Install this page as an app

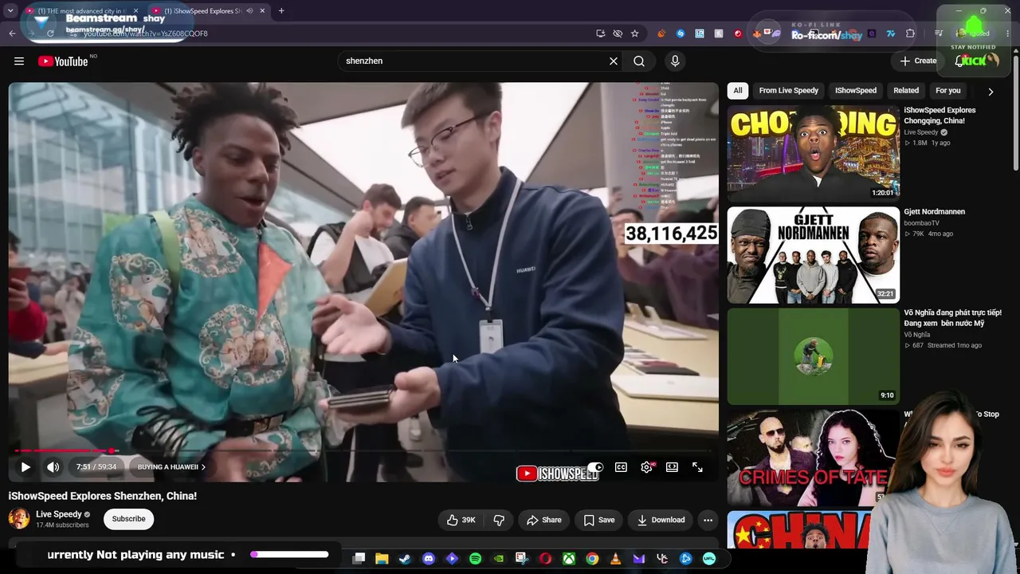[600, 33]
